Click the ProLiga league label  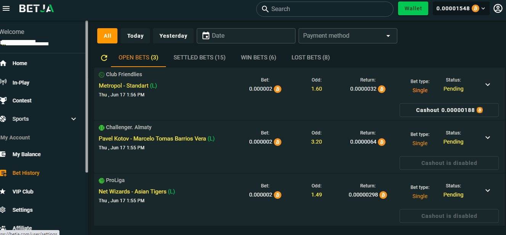point(115,180)
